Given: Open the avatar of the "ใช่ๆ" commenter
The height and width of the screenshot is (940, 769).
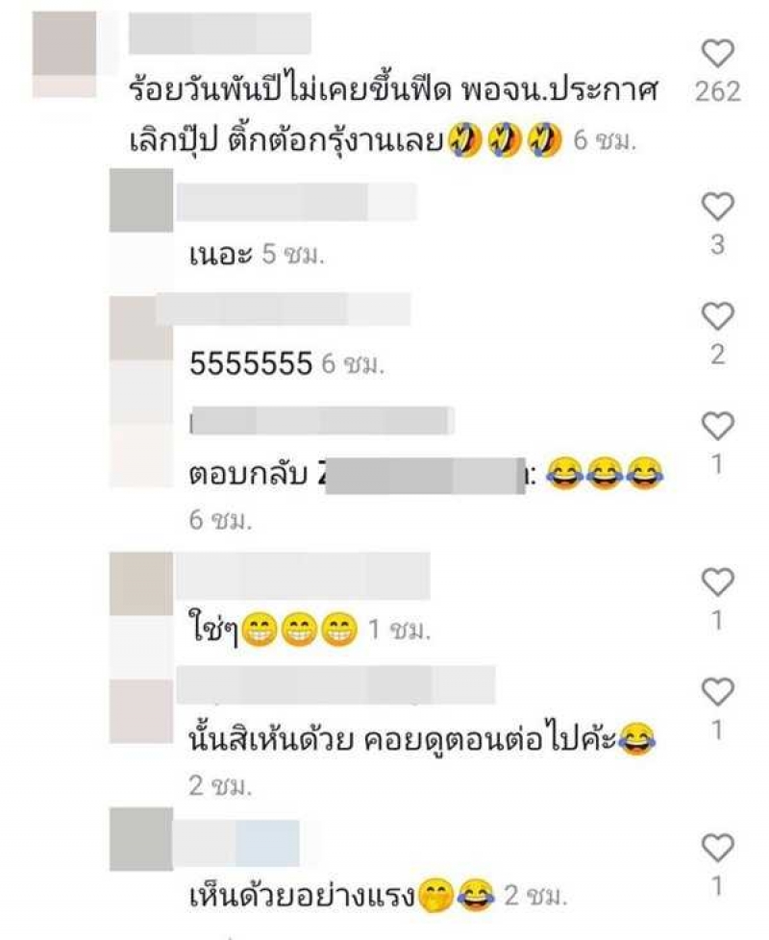Looking at the screenshot, I should pos(141,584).
